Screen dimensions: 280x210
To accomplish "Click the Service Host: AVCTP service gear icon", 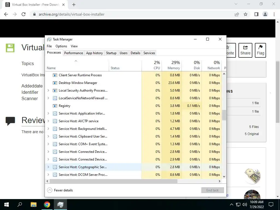I will [55, 121].
